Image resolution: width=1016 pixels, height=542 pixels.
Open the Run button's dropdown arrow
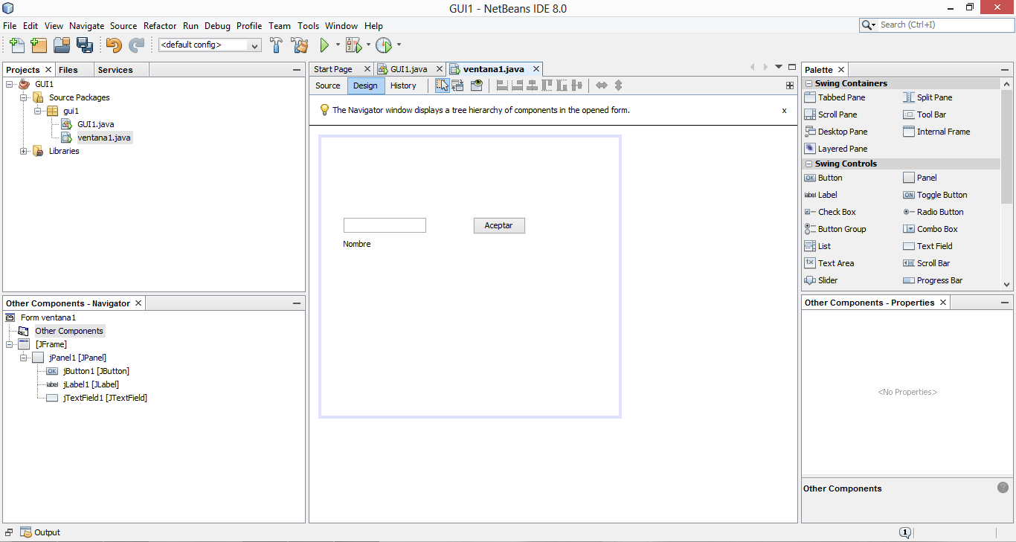pyautogui.click(x=336, y=45)
